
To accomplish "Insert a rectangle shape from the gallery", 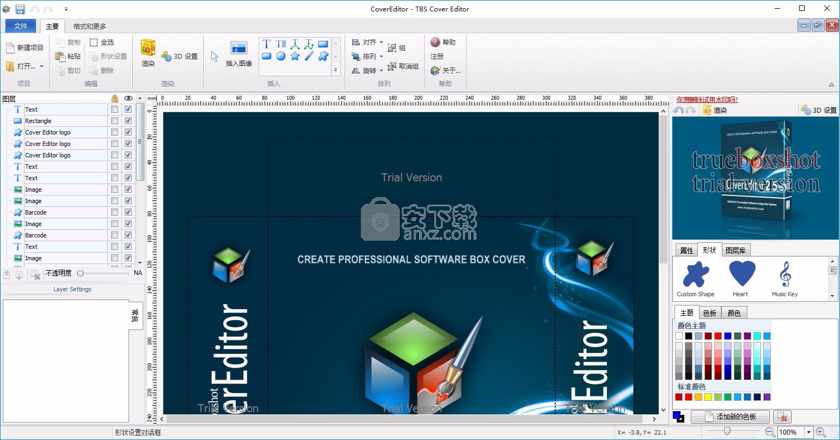I will click(x=323, y=44).
